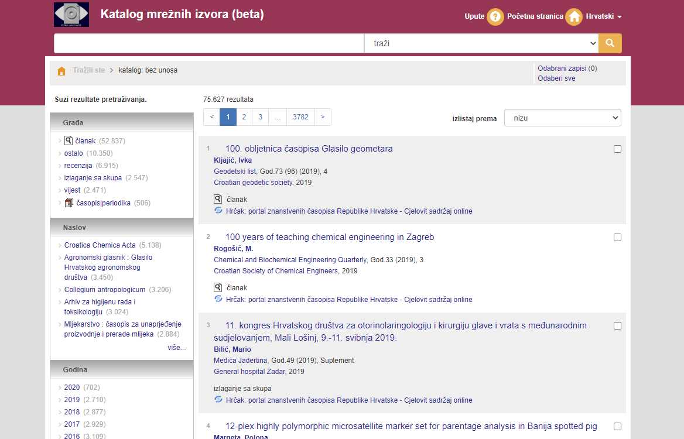
Task: Tick the checkbox for result 1
Action: point(617,149)
